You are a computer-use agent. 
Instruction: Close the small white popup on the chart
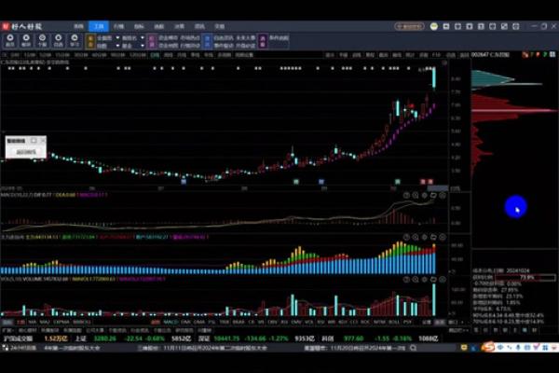(43, 141)
